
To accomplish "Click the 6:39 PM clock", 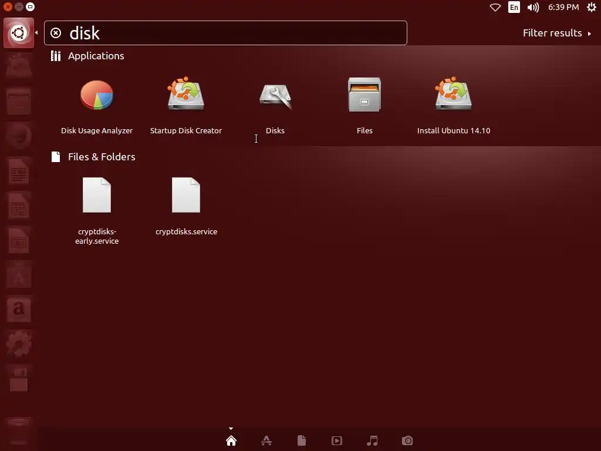I will click(563, 7).
